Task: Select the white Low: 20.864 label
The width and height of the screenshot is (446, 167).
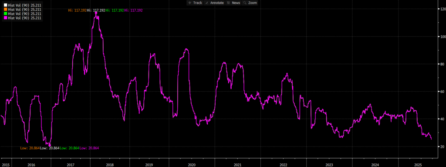Action: point(50,148)
